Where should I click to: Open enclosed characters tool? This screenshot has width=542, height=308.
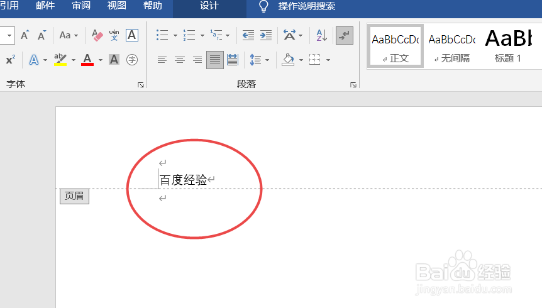pos(132,60)
